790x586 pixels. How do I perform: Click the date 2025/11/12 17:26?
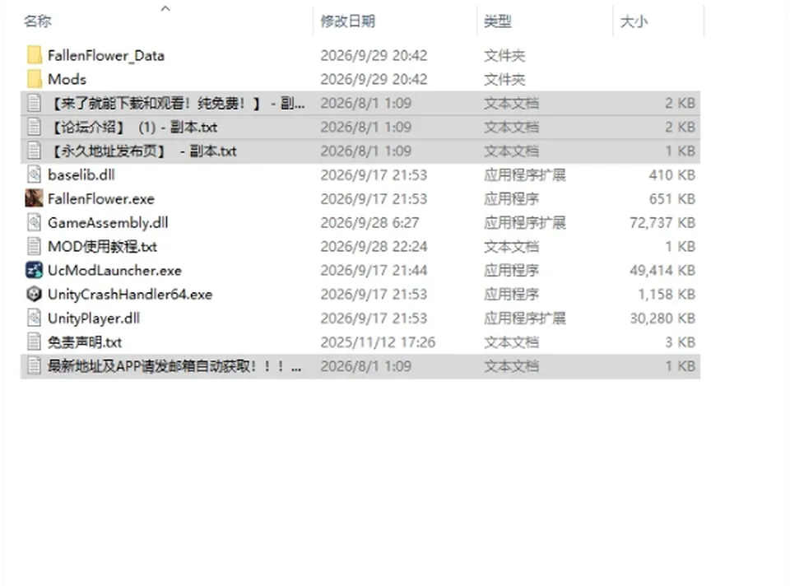pos(378,342)
